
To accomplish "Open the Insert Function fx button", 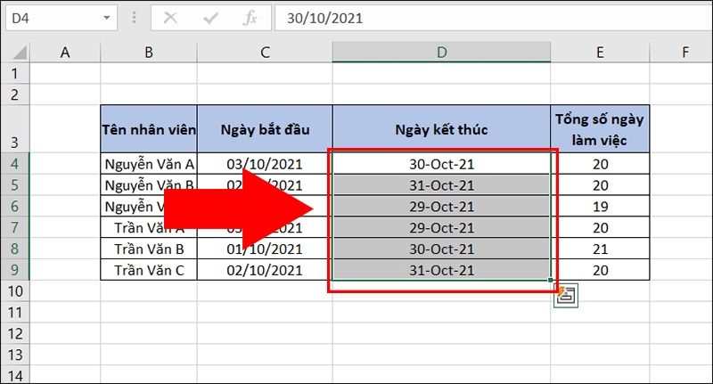I will point(250,18).
